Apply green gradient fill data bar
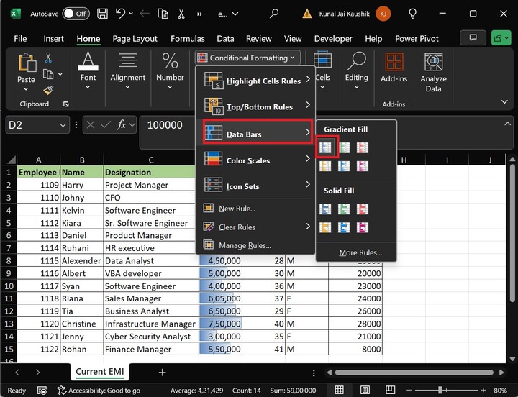Viewport: 518px width, 397px height. (x=345, y=147)
